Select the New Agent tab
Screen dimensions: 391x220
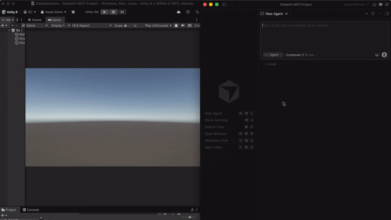tap(274, 14)
